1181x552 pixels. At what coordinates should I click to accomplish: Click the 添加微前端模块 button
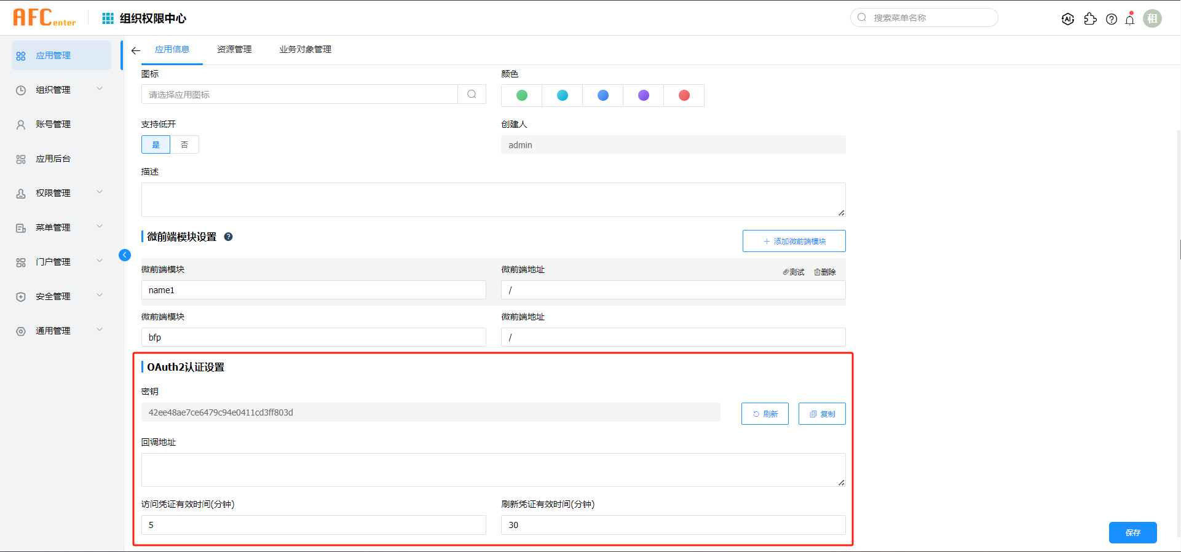click(x=794, y=241)
